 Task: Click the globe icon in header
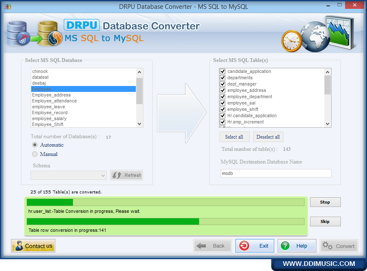315,37
